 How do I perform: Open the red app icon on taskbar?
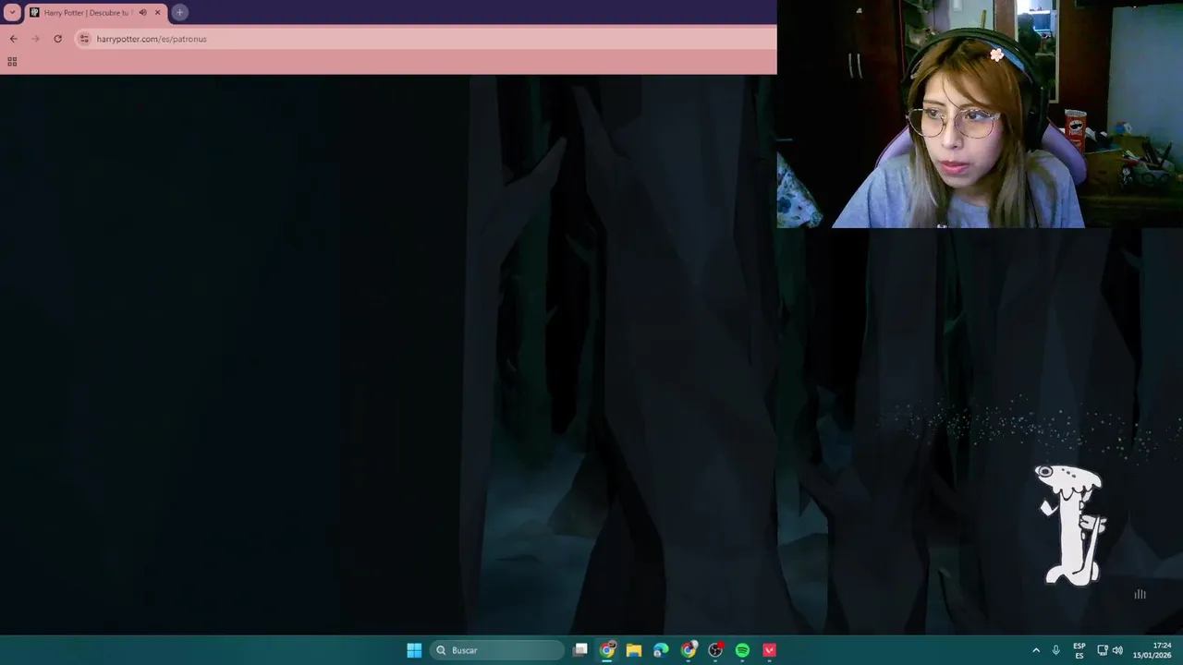[769, 650]
